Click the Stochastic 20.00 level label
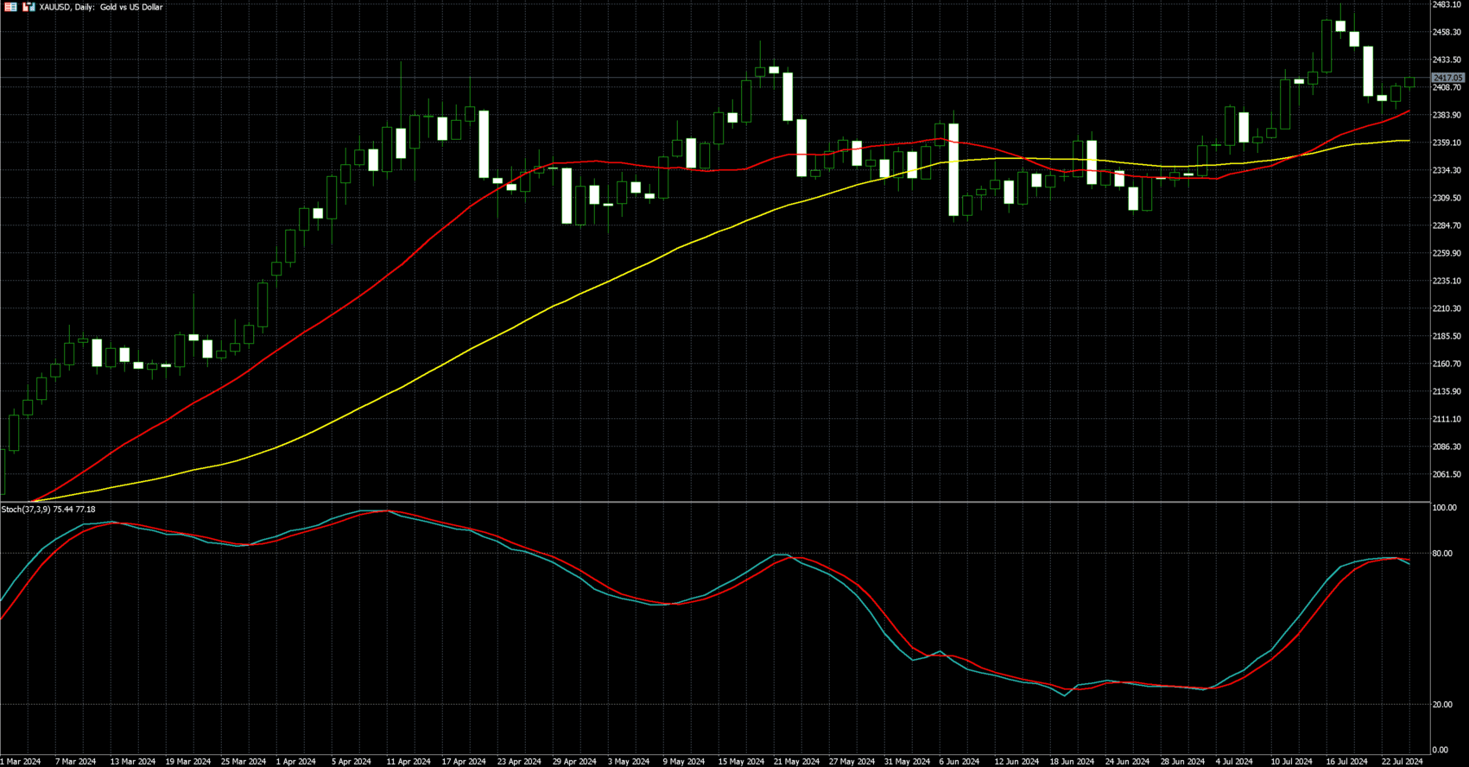 1442,705
